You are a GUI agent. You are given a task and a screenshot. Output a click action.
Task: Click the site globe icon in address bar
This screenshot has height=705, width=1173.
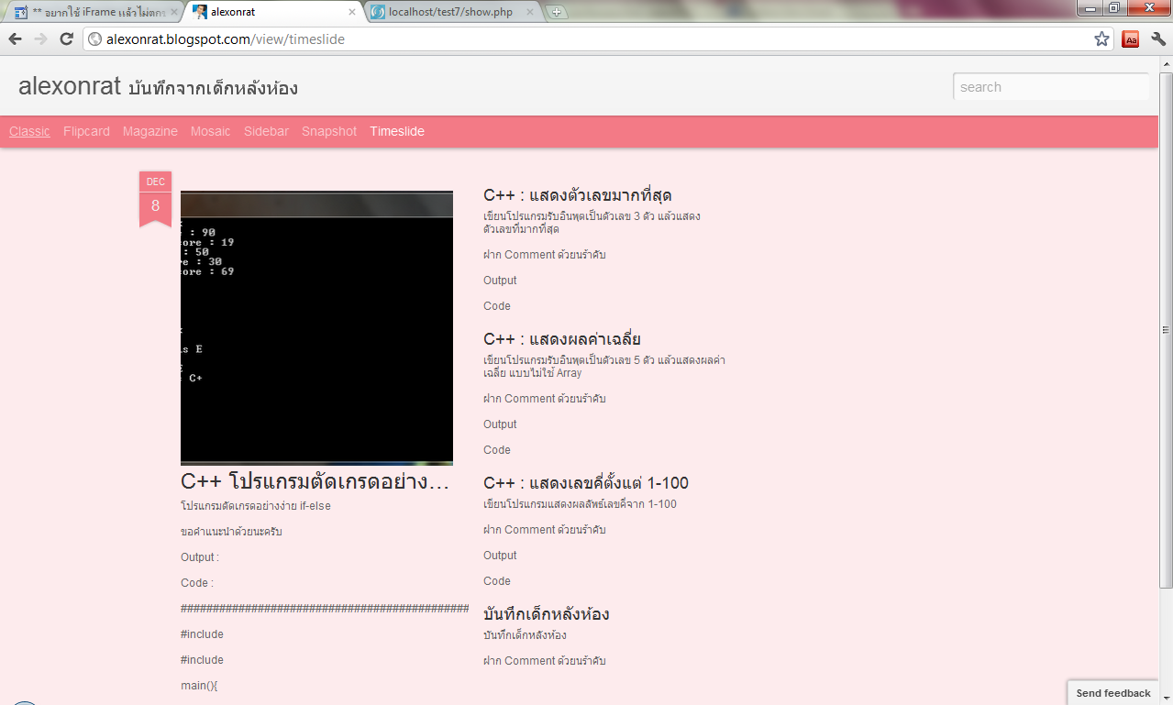94,39
